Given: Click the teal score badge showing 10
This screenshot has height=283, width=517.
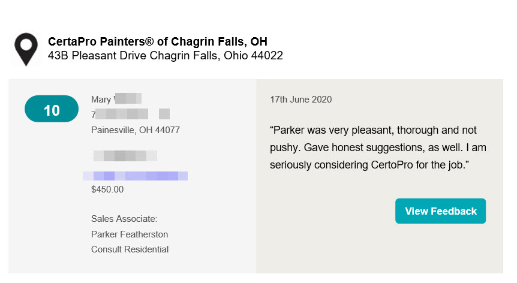Looking at the screenshot, I should pyautogui.click(x=52, y=109).
